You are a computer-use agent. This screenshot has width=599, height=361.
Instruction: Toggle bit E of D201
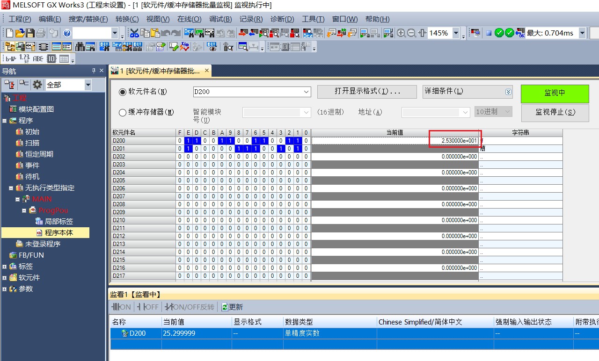[188, 149]
